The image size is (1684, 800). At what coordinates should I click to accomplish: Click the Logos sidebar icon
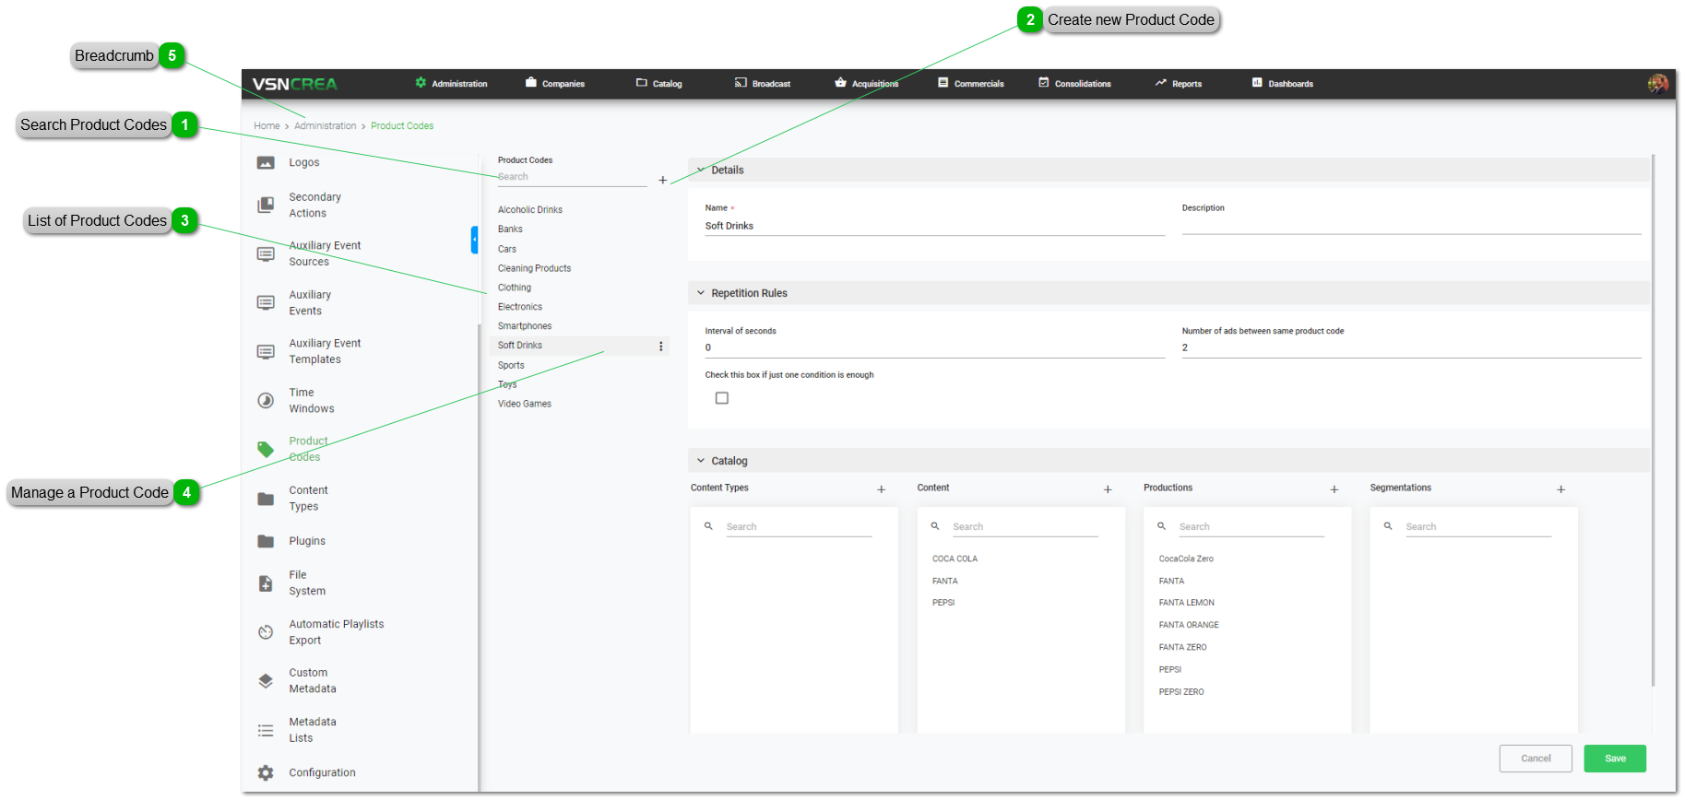pyautogui.click(x=266, y=163)
